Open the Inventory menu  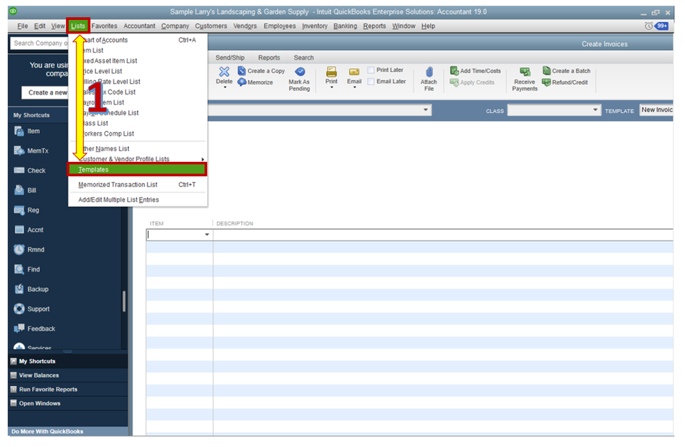click(315, 26)
